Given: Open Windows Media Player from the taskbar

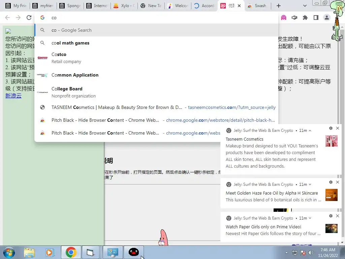Looking at the screenshot, I should (x=50, y=252).
